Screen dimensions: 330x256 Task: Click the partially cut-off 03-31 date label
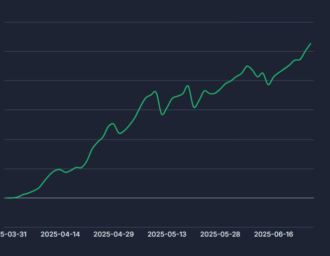pyautogui.click(x=13, y=234)
